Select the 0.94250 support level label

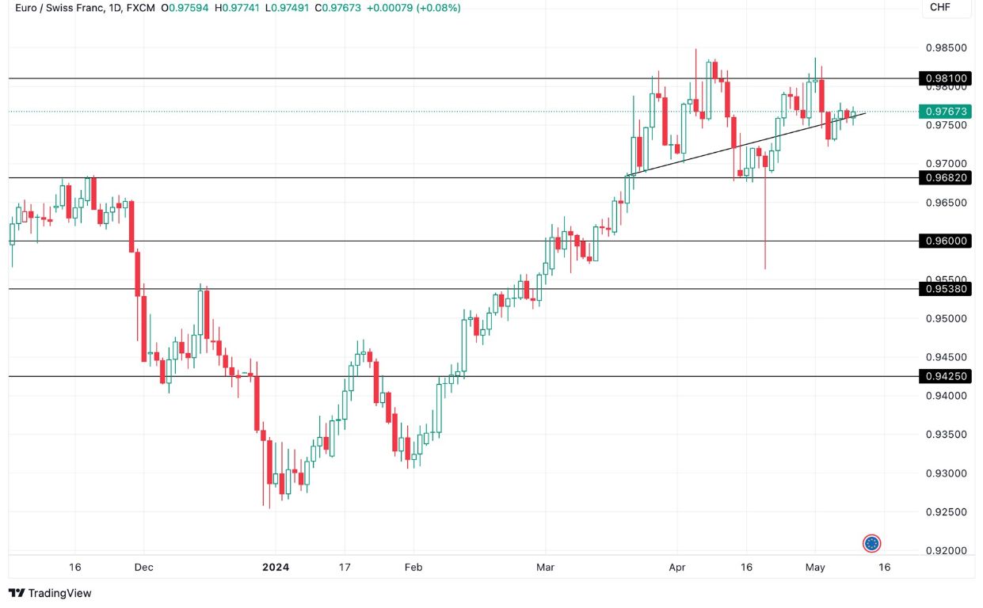pos(947,376)
